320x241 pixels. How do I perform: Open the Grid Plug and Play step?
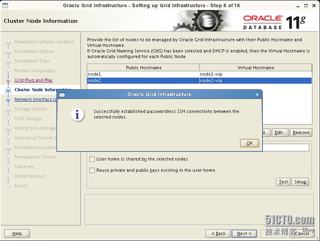(34, 80)
